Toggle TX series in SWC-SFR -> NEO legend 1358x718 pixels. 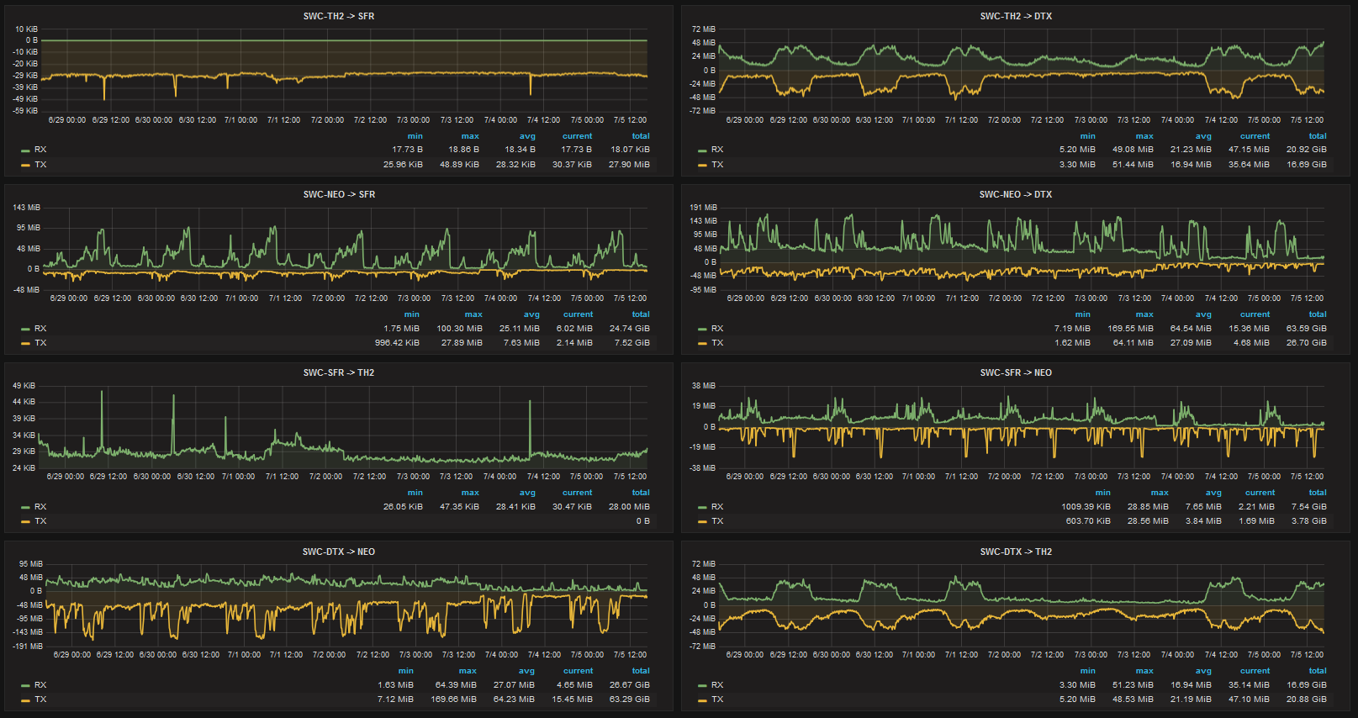(x=717, y=521)
